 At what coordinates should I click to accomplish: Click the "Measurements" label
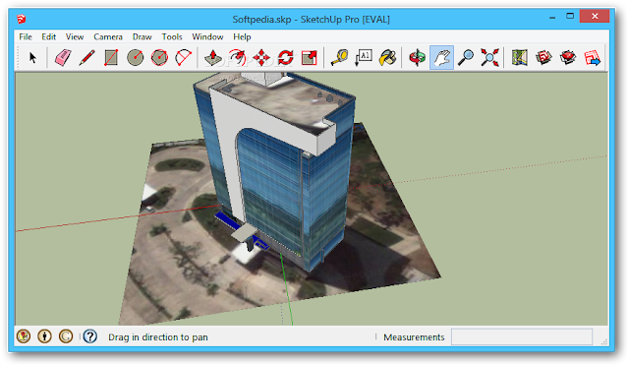pyautogui.click(x=414, y=337)
